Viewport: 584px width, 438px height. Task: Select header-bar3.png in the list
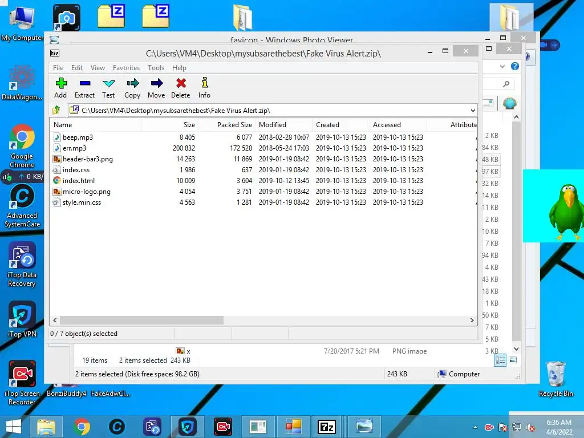(83, 159)
